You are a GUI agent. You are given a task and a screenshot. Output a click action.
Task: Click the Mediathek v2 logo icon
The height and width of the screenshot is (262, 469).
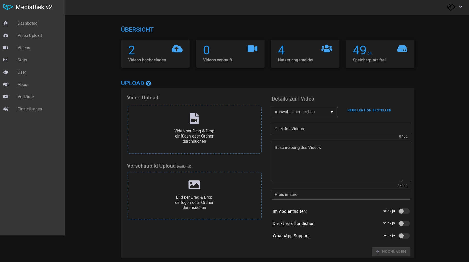pyautogui.click(x=8, y=7)
